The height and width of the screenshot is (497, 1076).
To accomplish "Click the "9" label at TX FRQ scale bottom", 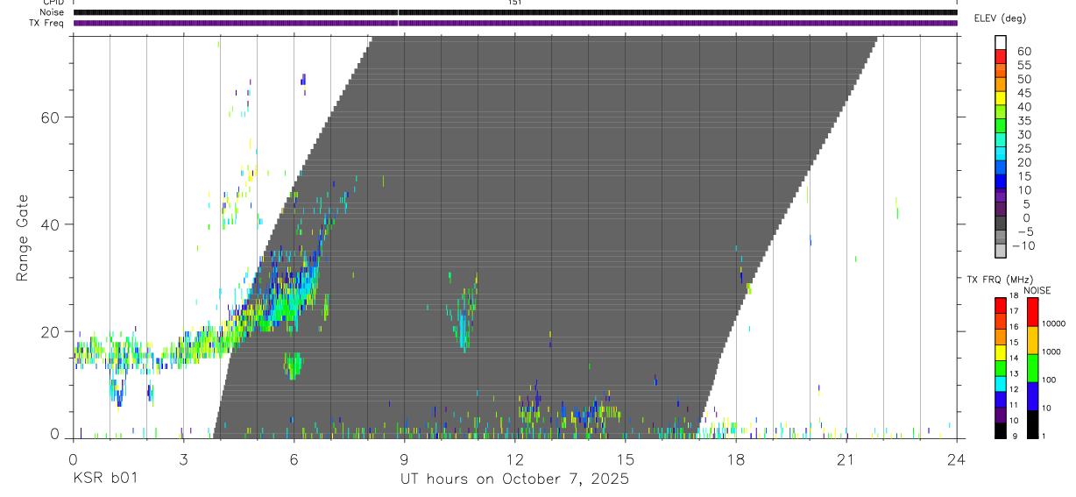I will (x=1015, y=437).
